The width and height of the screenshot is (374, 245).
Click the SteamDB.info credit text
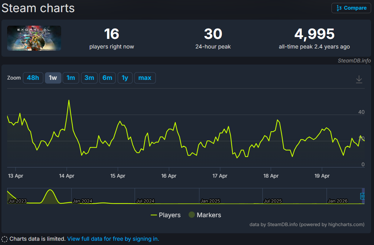click(x=354, y=61)
